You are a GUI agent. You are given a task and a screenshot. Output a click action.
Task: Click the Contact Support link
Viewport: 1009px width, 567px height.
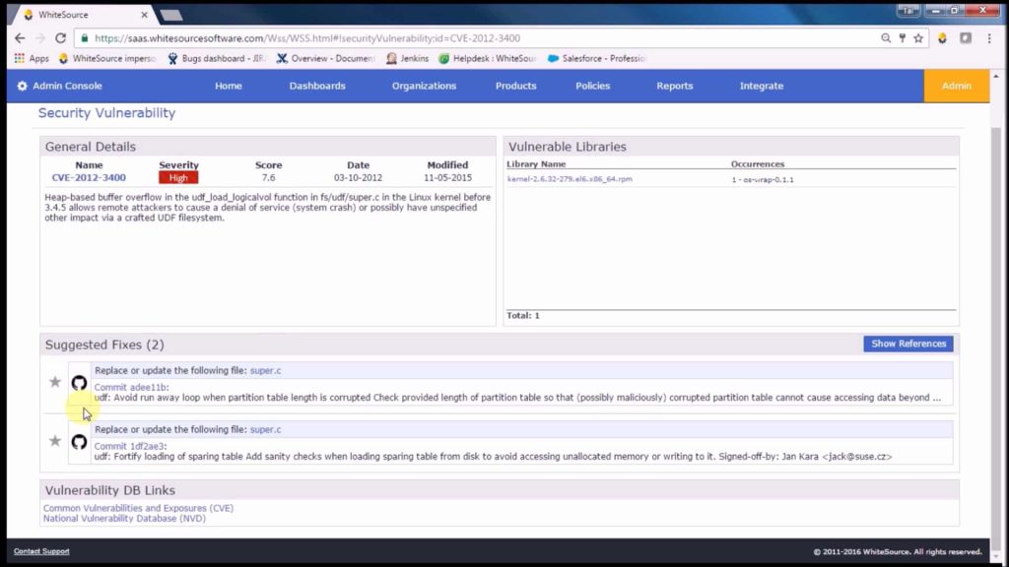point(41,551)
